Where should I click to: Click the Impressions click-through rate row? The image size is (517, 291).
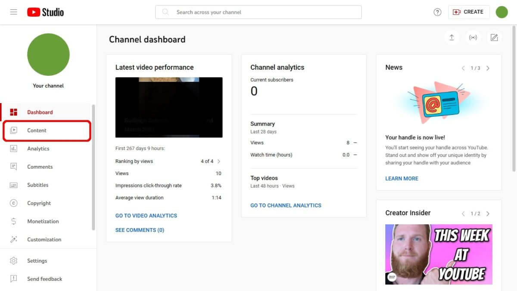pyautogui.click(x=168, y=185)
